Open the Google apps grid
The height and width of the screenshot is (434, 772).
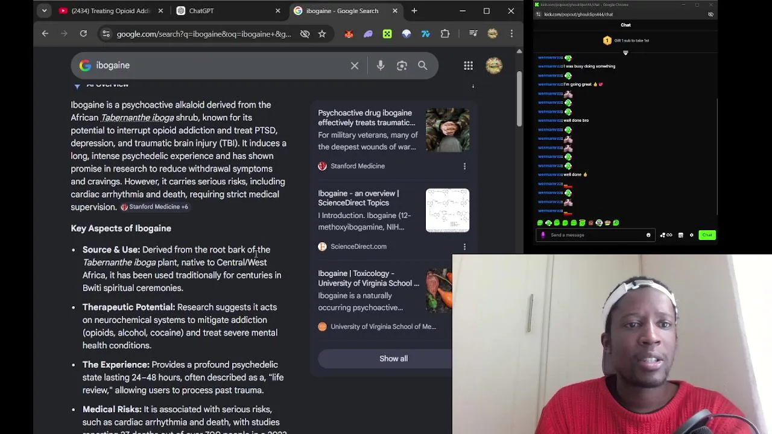(x=468, y=65)
